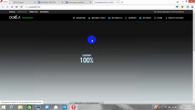Click the LOGIN link
Viewport: 195px width, 110px height.
158,18
